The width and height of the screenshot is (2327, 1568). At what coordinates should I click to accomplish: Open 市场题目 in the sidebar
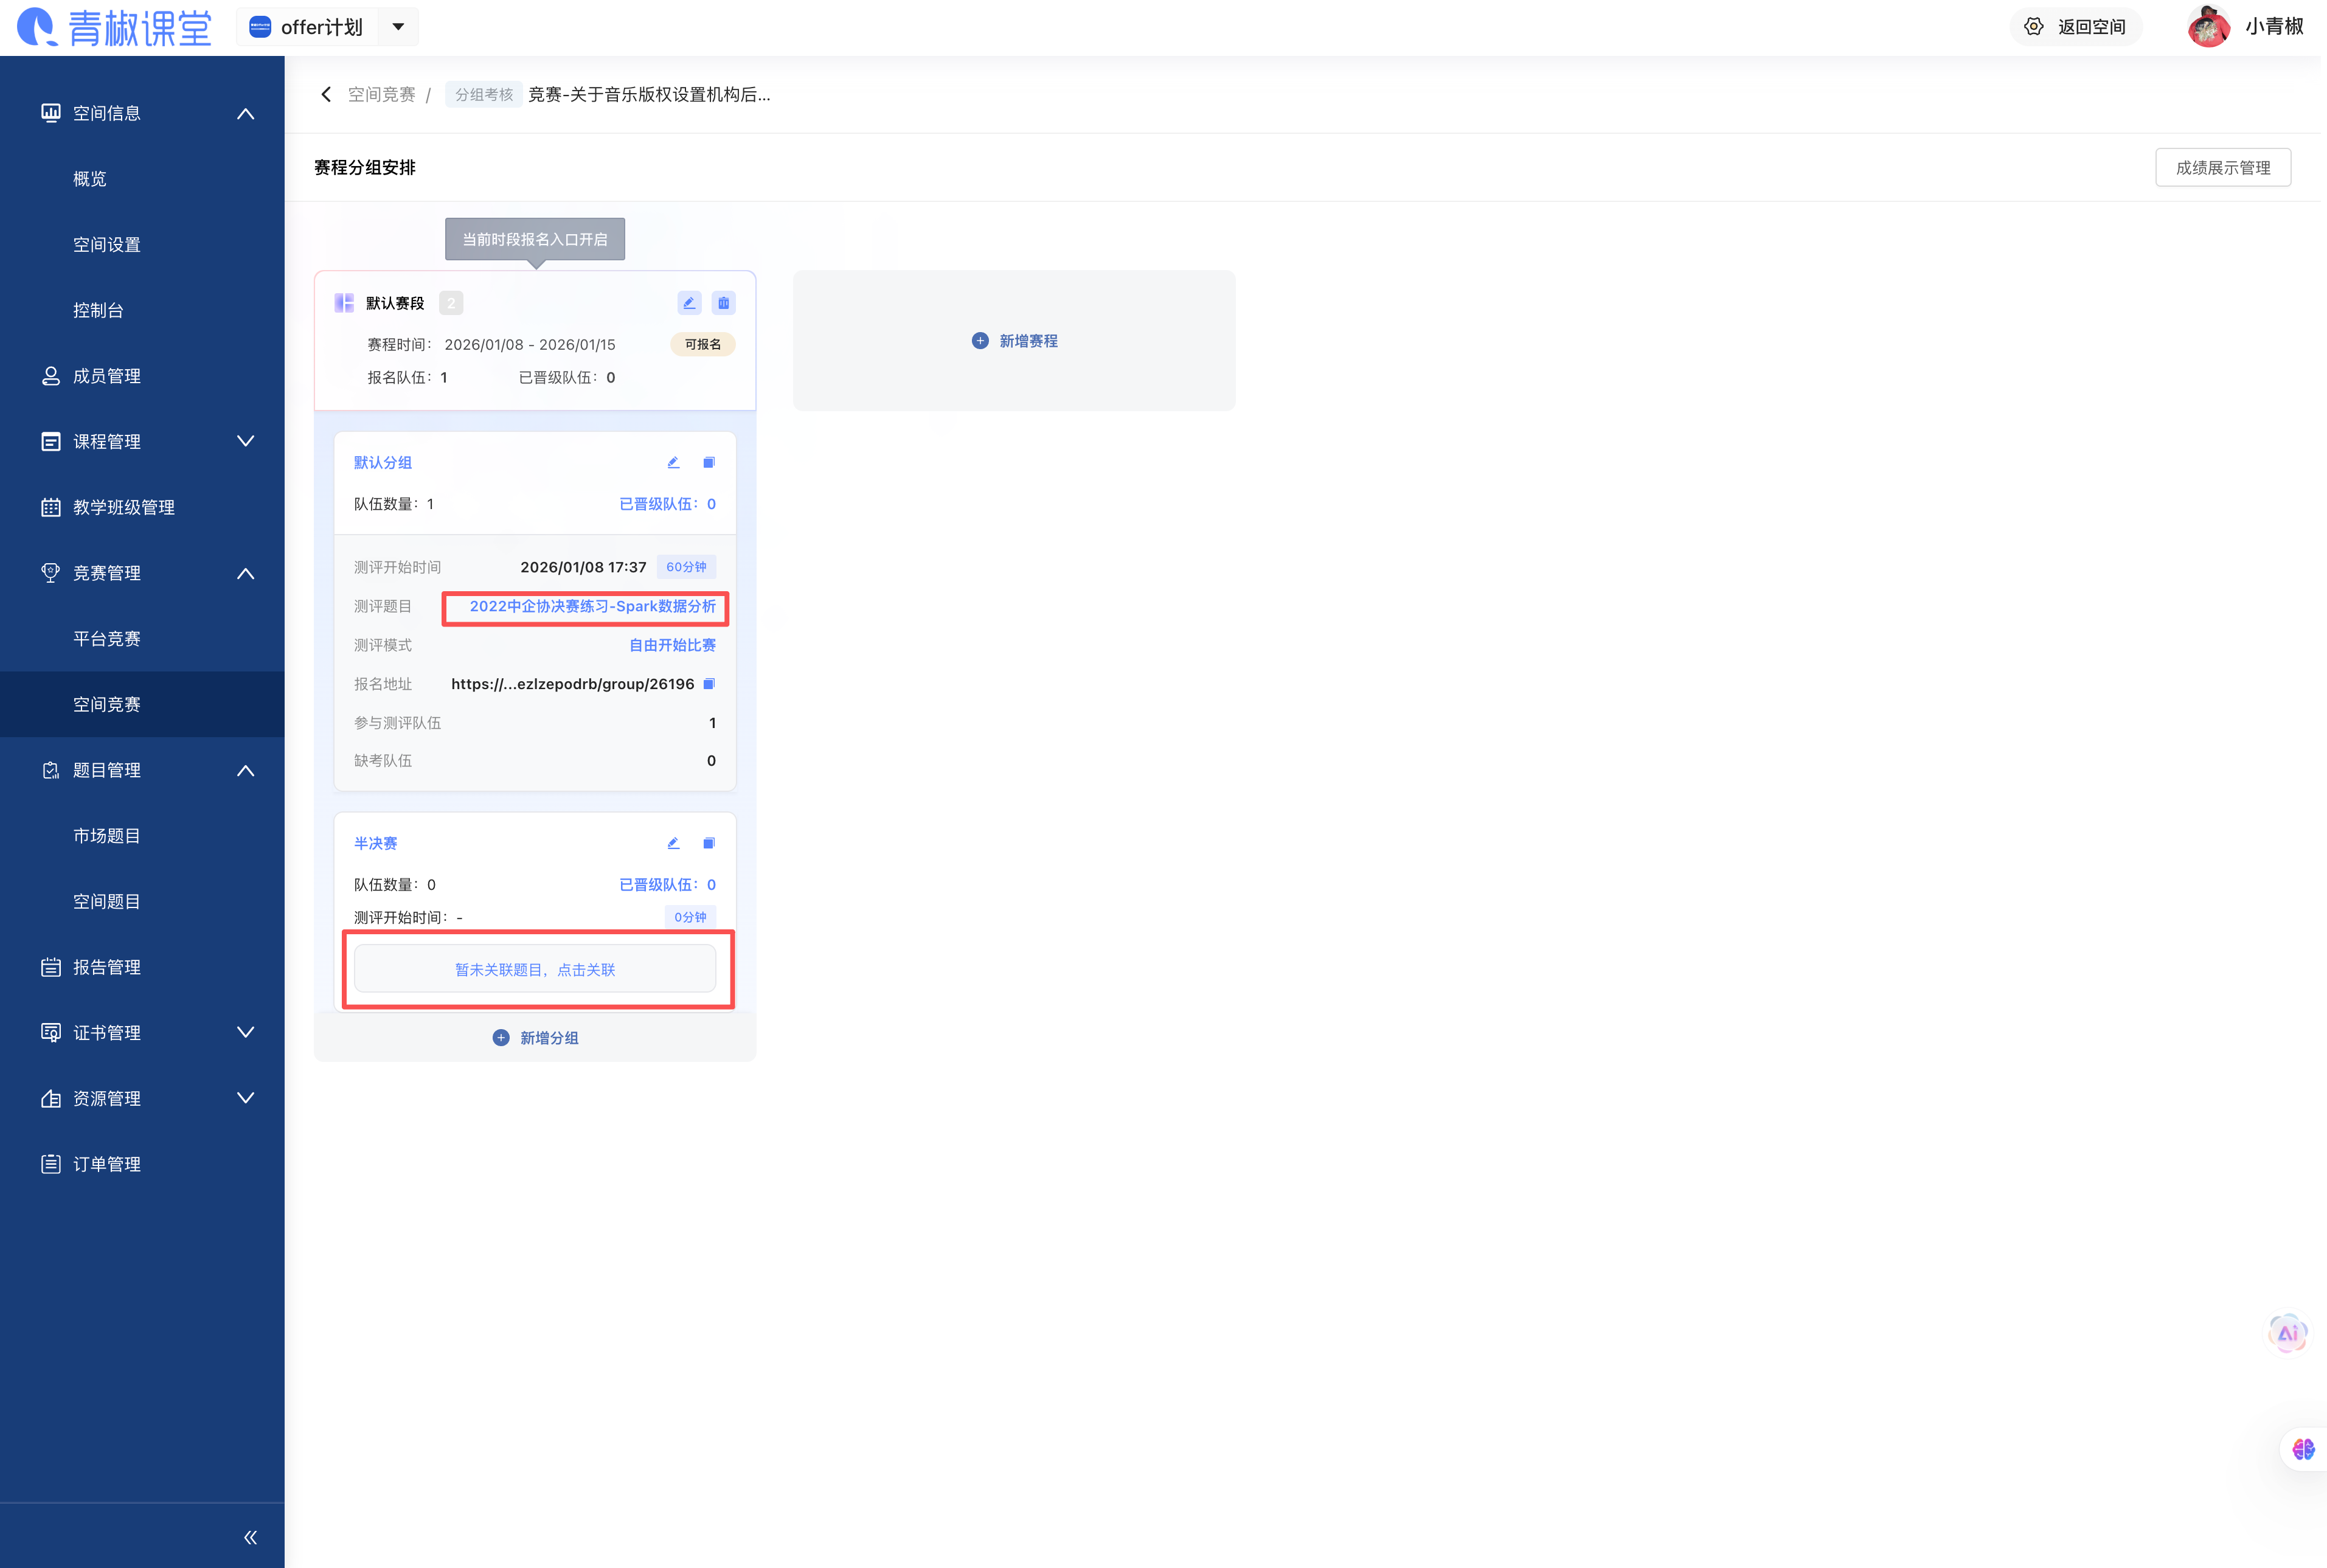pos(106,836)
